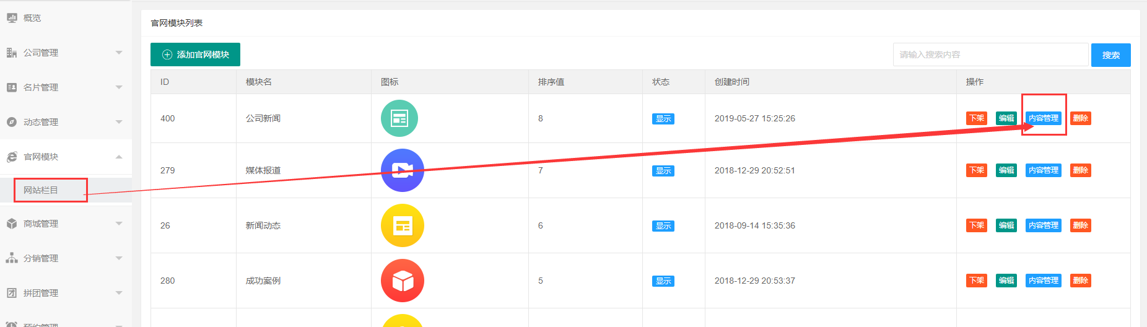The height and width of the screenshot is (327, 1147).
Task: Click the 概览 overview sidebar icon
Action: [x=12, y=18]
